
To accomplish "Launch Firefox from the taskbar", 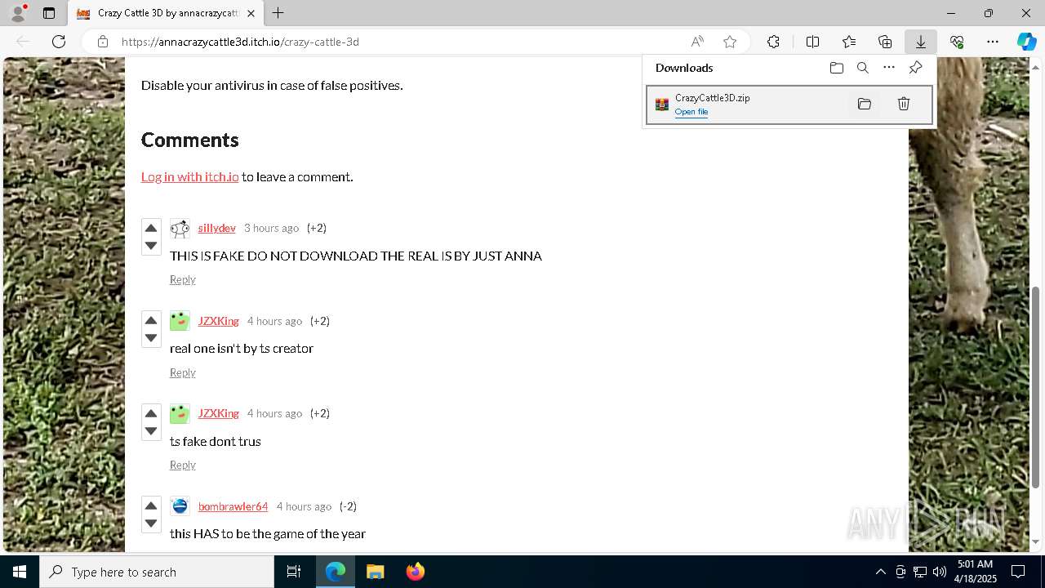I will [x=416, y=572].
